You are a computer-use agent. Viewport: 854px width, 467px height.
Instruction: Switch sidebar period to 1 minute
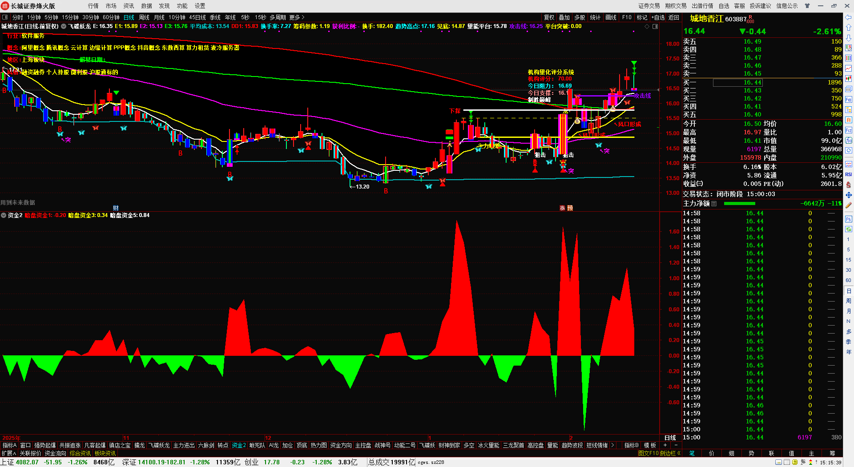coord(848,239)
